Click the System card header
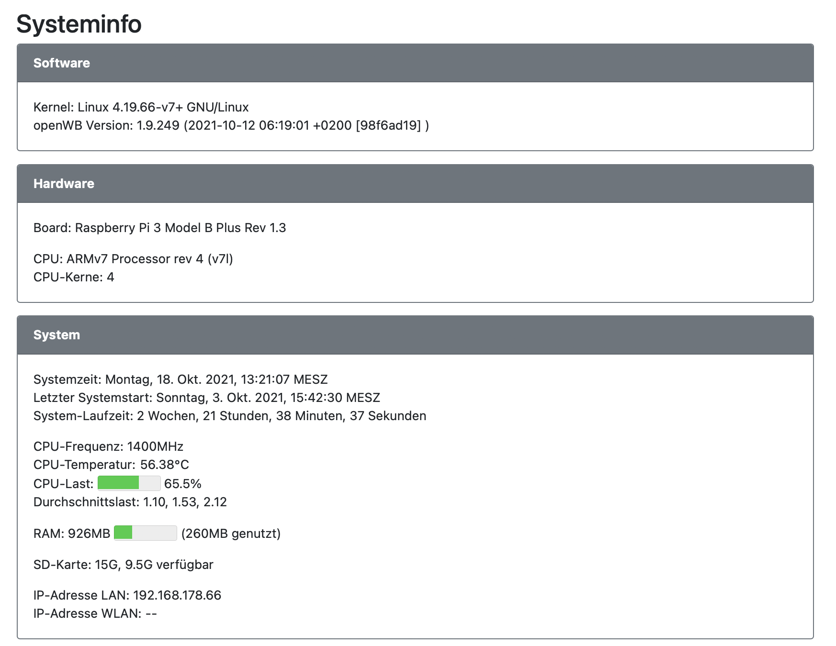Image resolution: width=836 pixels, height=646 pixels. [x=415, y=335]
